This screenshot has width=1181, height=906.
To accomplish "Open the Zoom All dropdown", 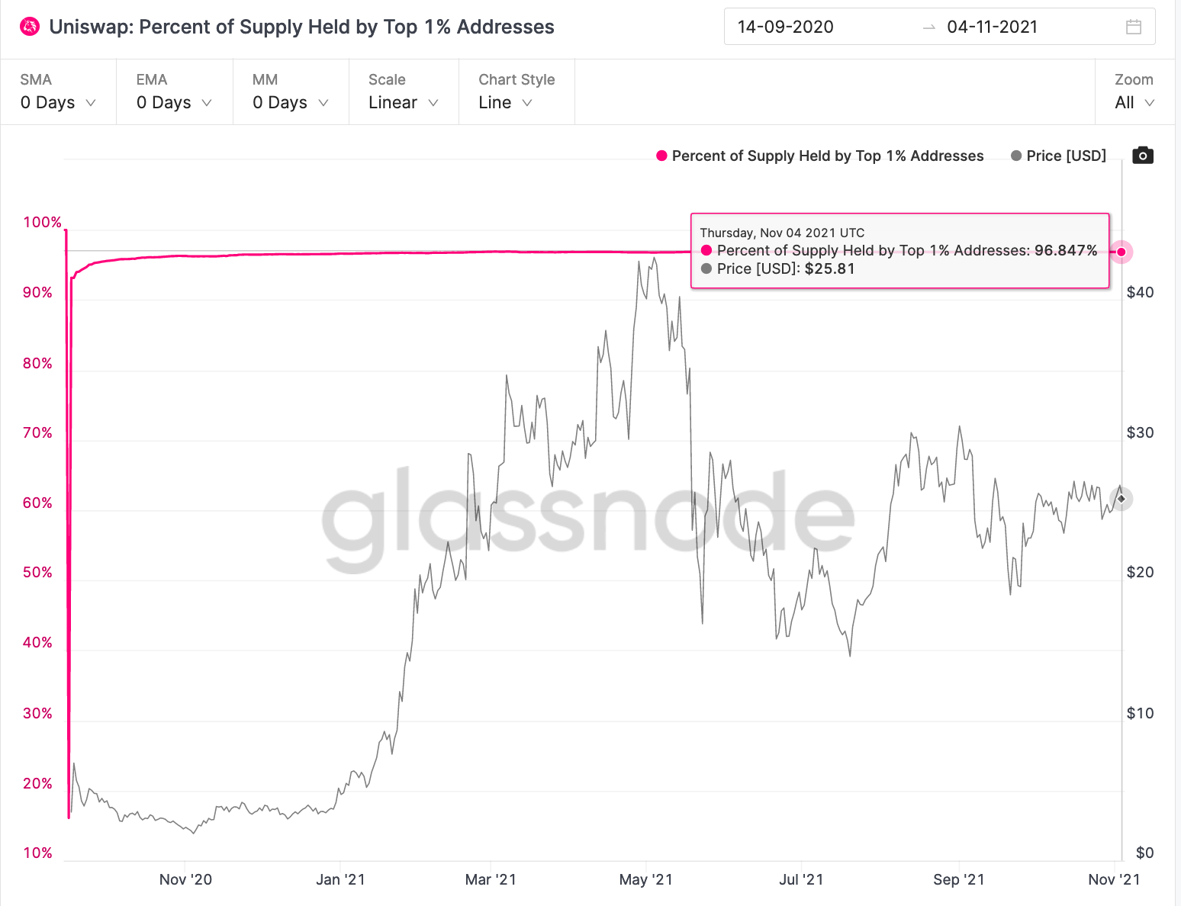I will coord(1134,102).
